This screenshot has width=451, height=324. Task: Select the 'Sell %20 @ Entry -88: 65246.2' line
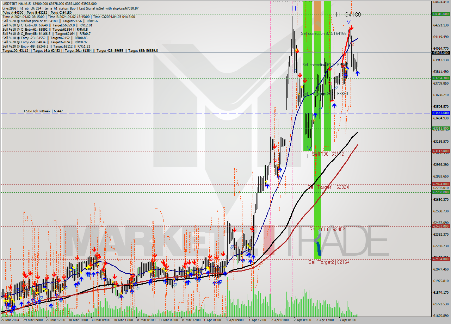tap(46, 46)
